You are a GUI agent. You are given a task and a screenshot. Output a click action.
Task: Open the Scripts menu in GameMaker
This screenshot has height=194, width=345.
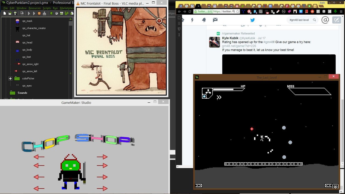tap(47, 8)
